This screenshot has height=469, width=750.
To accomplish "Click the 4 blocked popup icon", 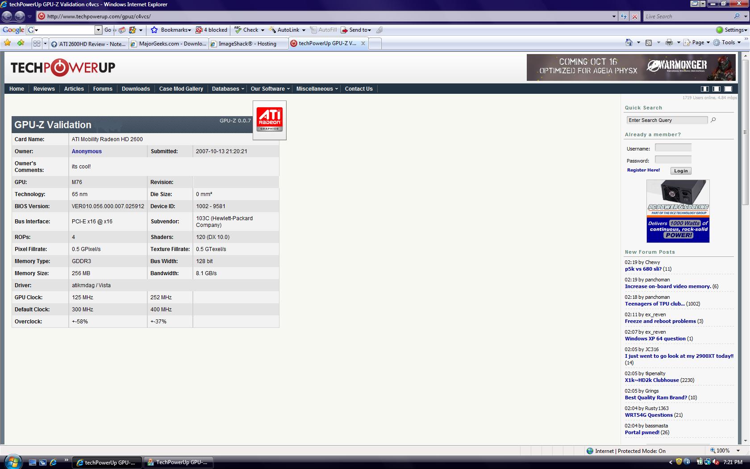I will 199,30.
